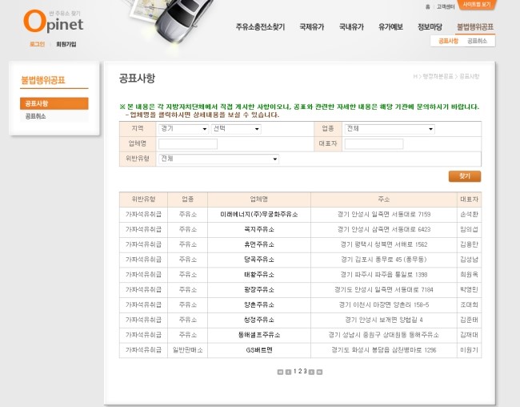The width and height of the screenshot is (520, 407).
Task: Open the 정보마당 menu
Action: [x=430, y=27]
